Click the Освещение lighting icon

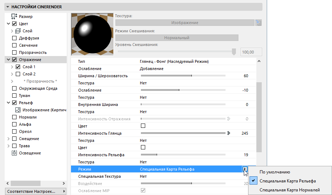[14, 153]
